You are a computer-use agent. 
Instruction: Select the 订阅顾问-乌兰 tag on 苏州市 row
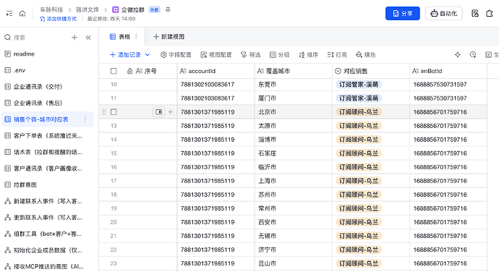pos(359,195)
